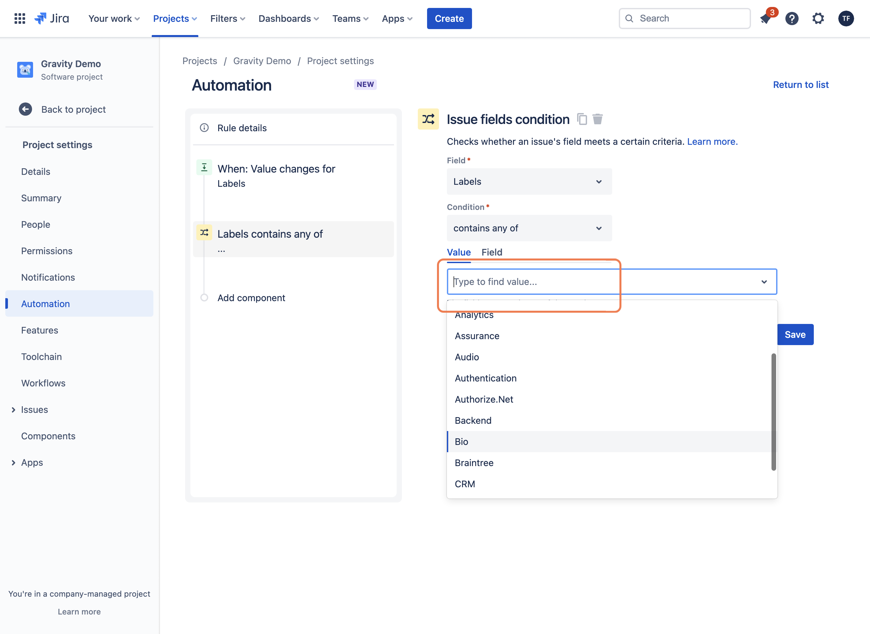Open the Filters menu

pyautogui.click(x=227, y=19)
